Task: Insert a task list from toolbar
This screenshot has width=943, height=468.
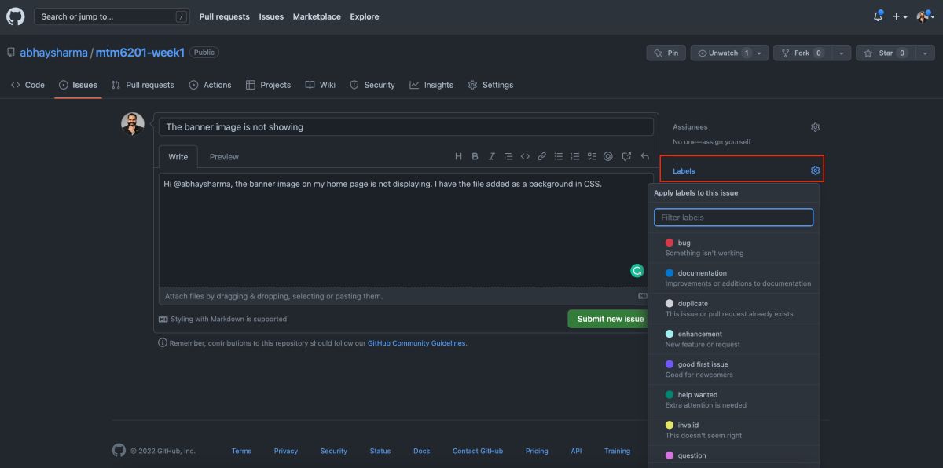Action: pos(592,156)
